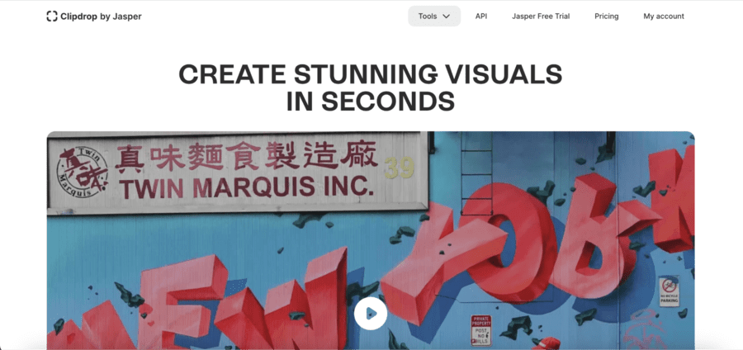743x350 pixels.
Task: Click the yellow number 39 on the wall
Action: [x=400, y=168]
